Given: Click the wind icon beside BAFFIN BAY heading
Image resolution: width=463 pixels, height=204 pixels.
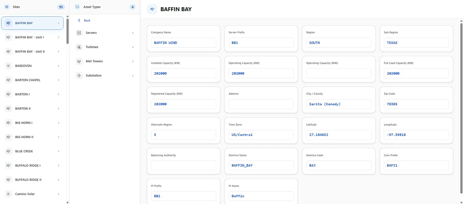Looking at the screenshot, I should 152,9.
